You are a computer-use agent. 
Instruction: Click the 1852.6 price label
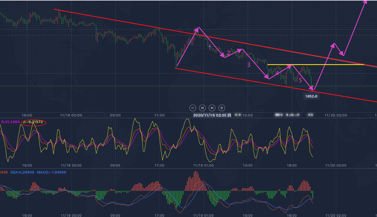coord(311,96)
